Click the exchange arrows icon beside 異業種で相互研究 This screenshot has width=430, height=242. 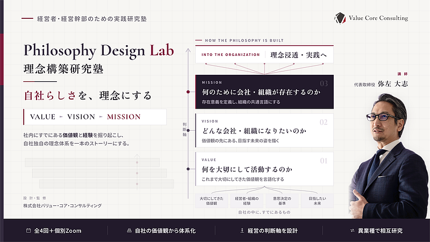coord(353,231)
